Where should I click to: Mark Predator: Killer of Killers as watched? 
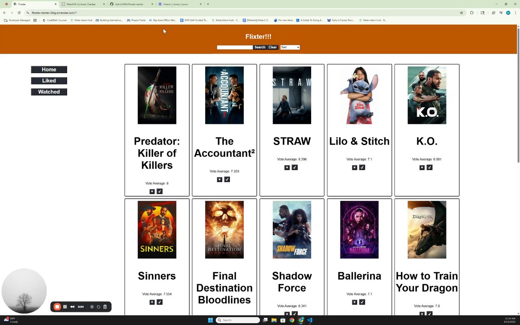click(x=160, y=191)
